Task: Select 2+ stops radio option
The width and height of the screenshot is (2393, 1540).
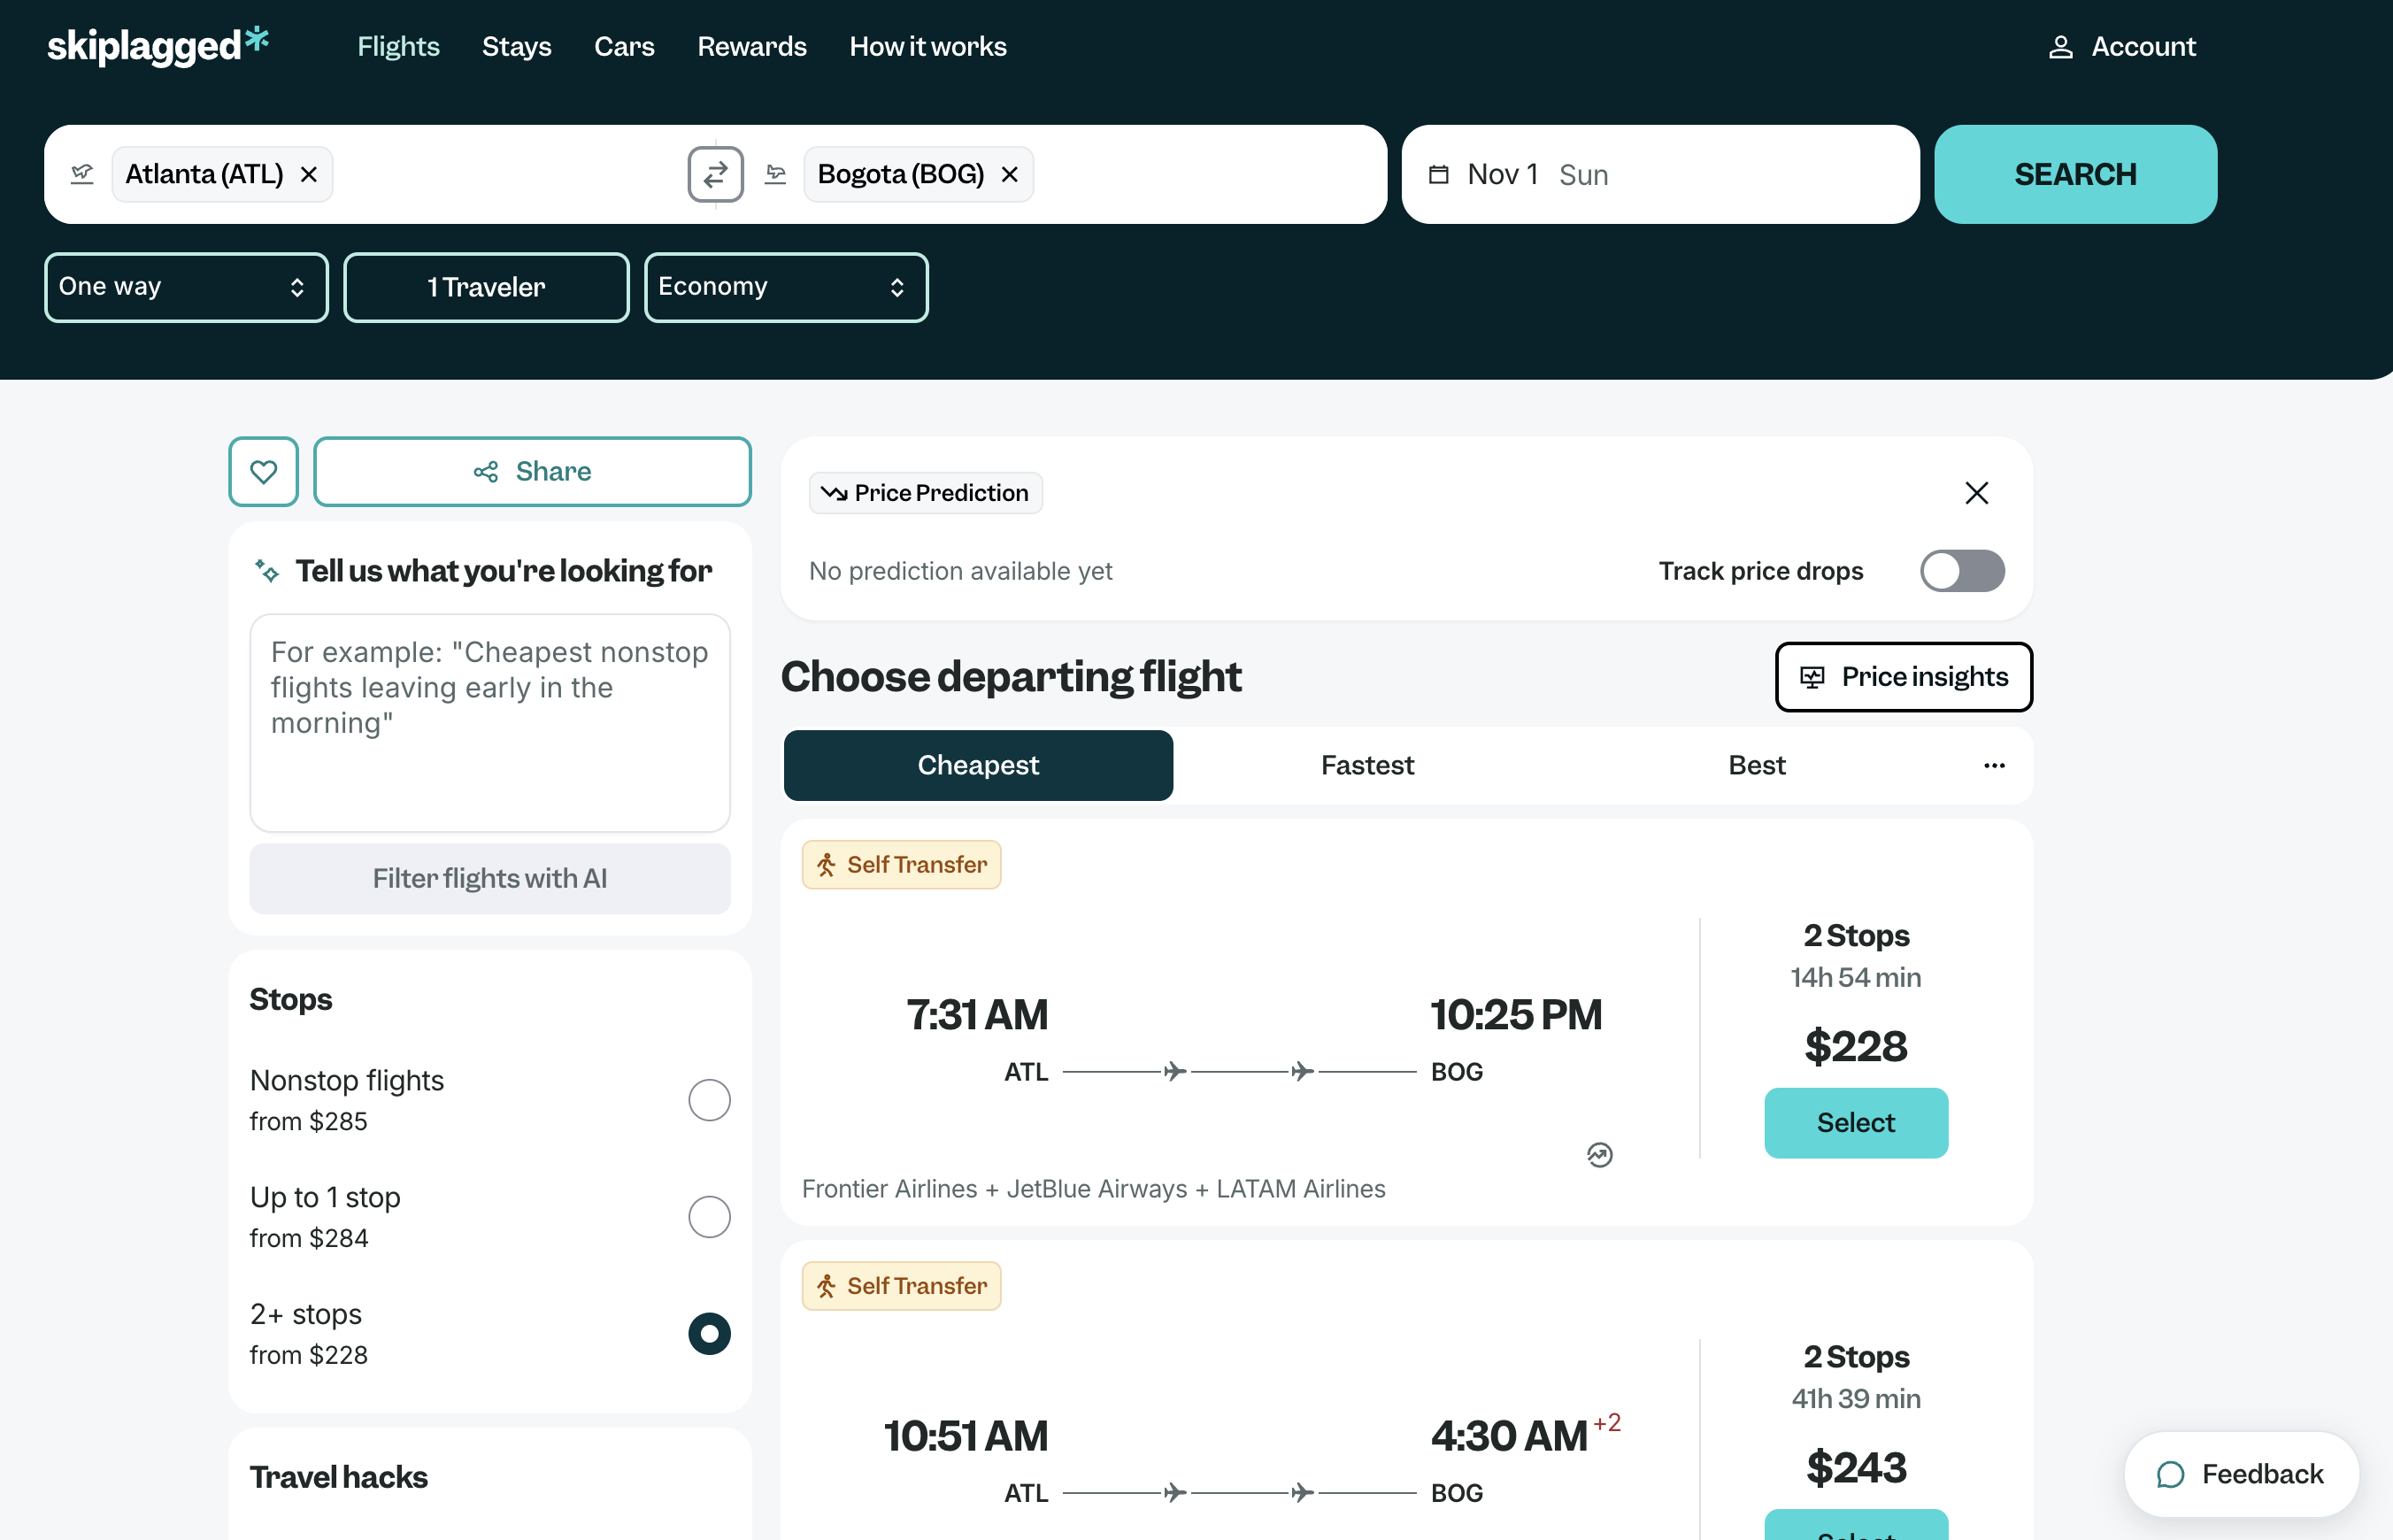Action: click(x=709, y=1334)
